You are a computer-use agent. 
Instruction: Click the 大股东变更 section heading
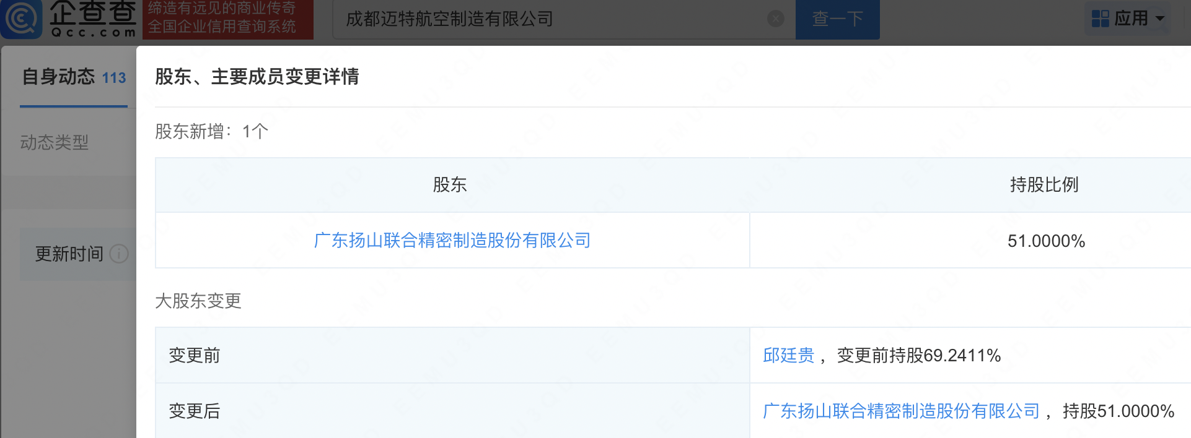tap(198, 301)
